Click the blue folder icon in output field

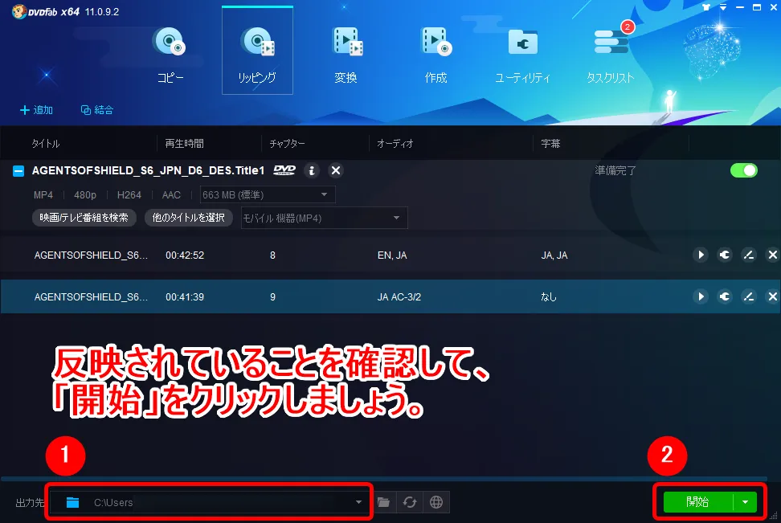pos(73,502)
